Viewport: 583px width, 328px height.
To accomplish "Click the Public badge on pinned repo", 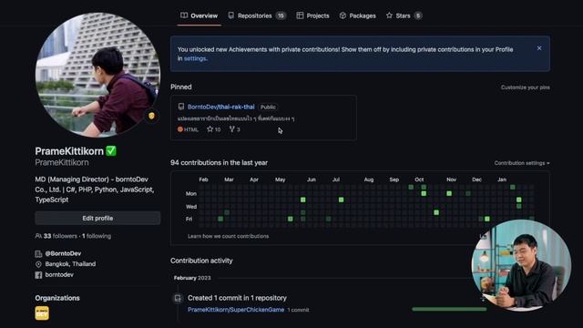I will coord(268,108).
